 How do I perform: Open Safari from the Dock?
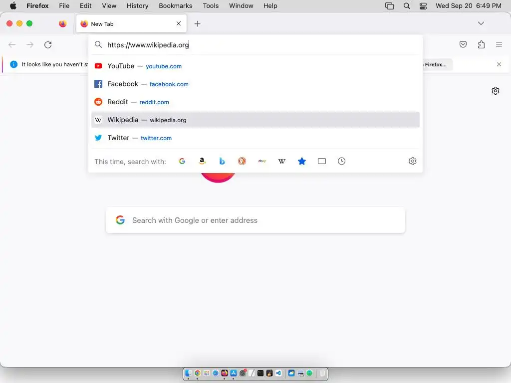(216, 373)
